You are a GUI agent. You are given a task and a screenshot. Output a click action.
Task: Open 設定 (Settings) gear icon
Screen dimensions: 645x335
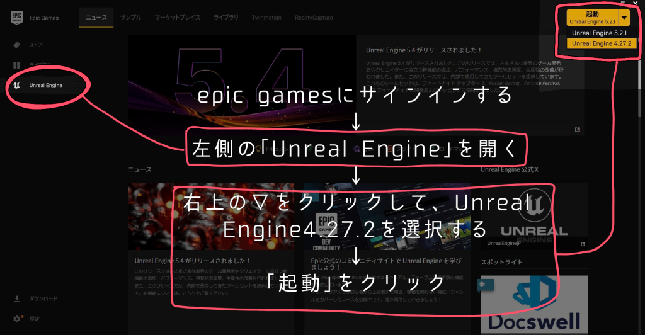(17, 319)
